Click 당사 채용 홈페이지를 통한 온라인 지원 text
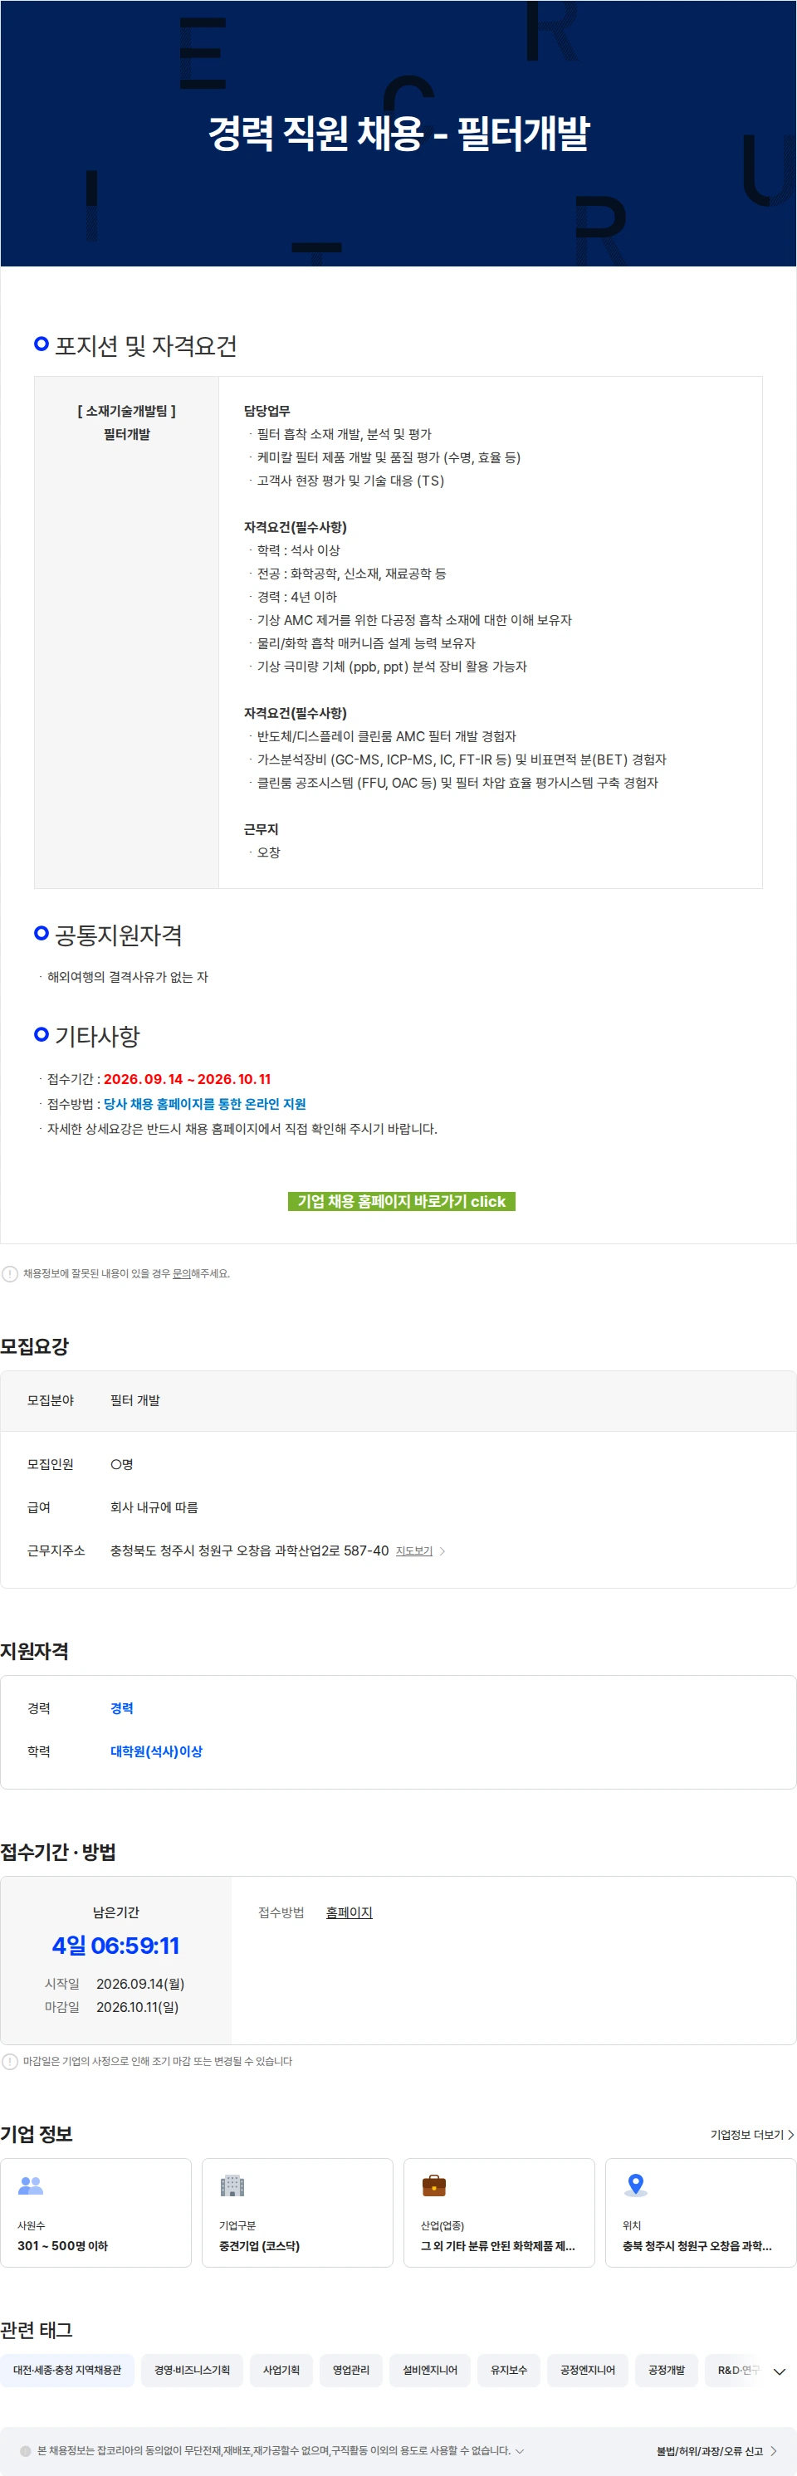Viewport: 797px width, 2476px height. pos(205,1103)
